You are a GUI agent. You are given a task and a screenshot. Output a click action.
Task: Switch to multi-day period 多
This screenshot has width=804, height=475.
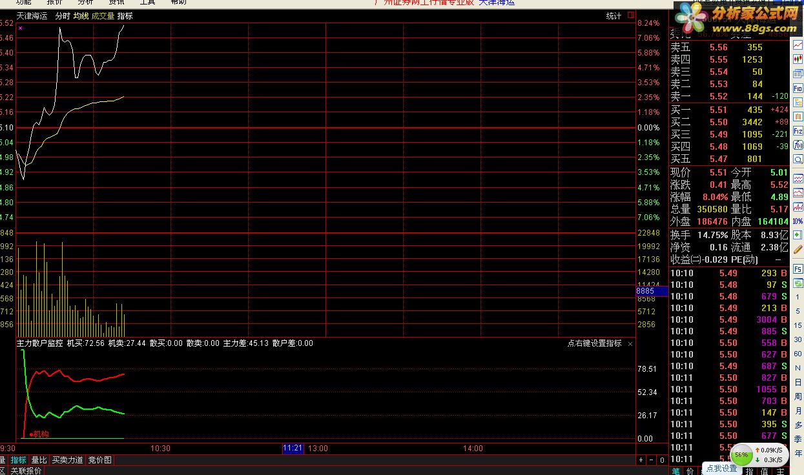click(798, 425)
